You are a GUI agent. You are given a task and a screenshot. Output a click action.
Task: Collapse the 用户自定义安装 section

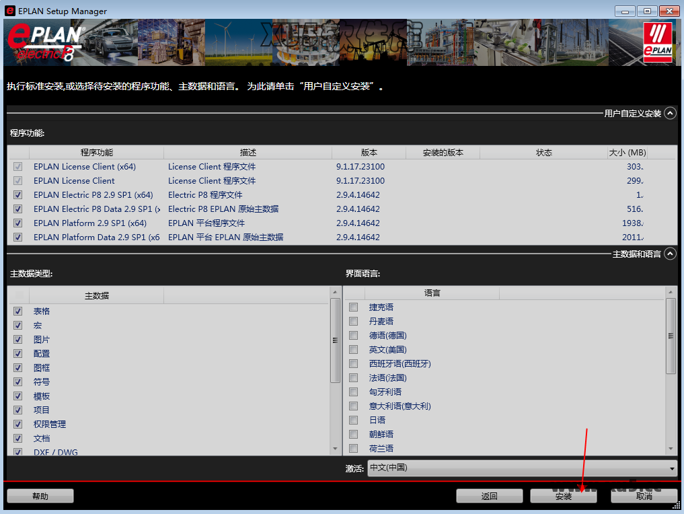(x=670, y=113)
